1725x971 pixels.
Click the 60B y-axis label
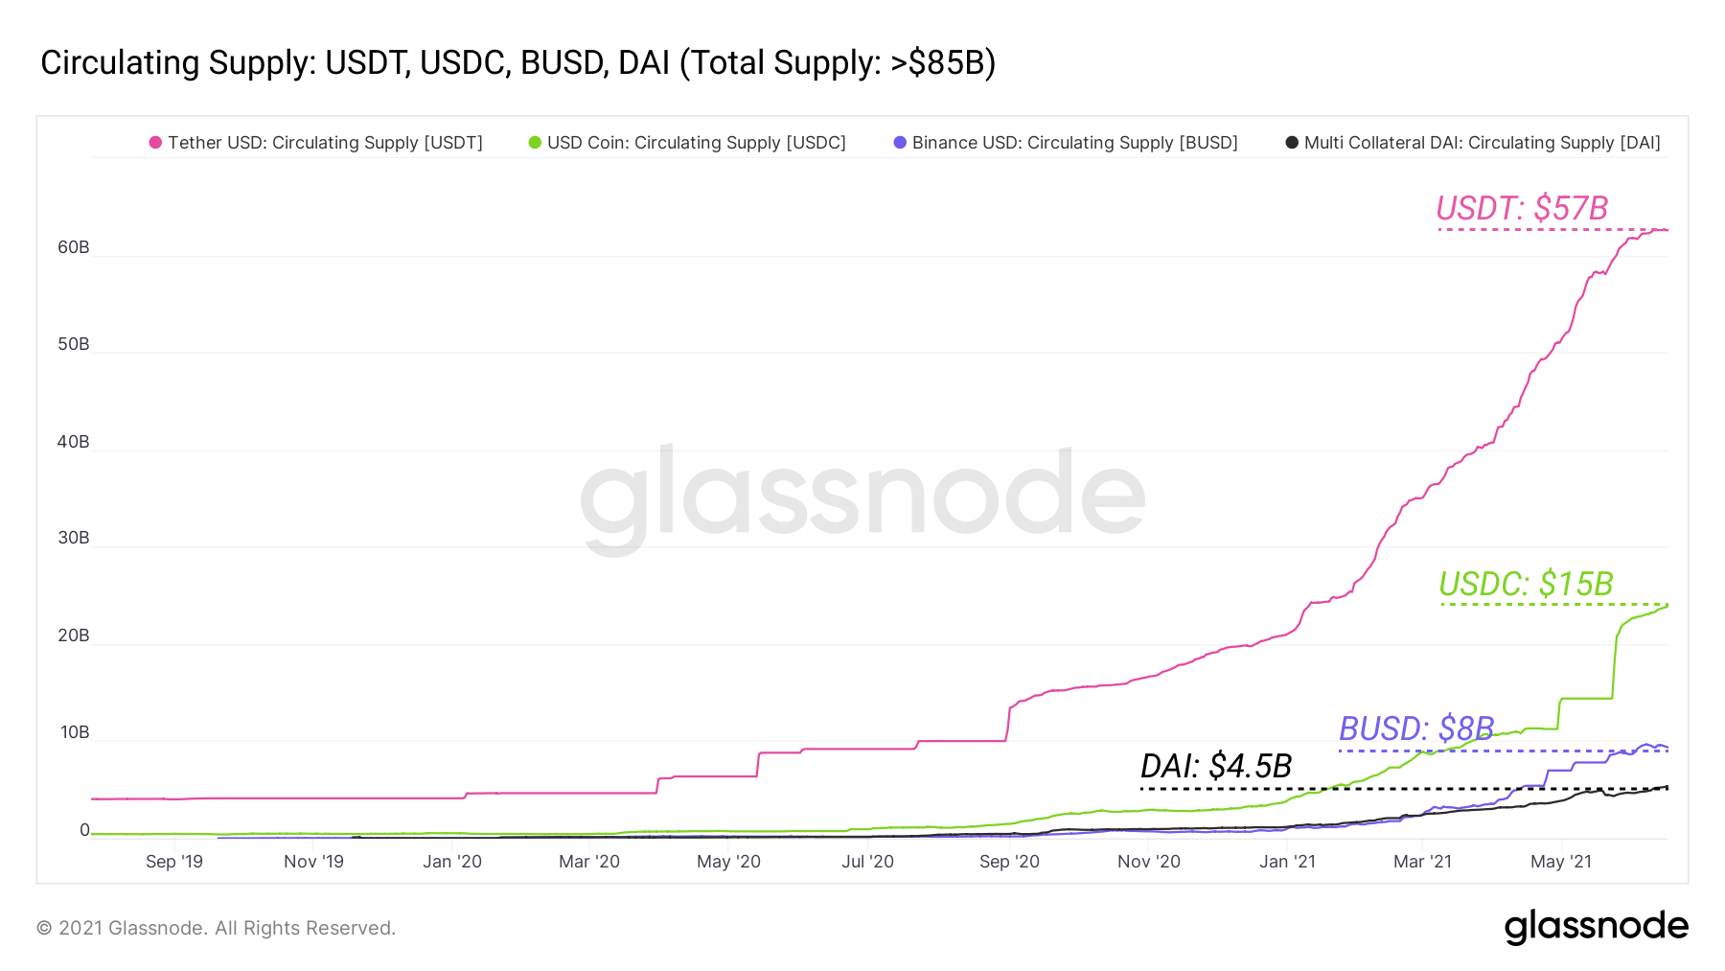74,247
